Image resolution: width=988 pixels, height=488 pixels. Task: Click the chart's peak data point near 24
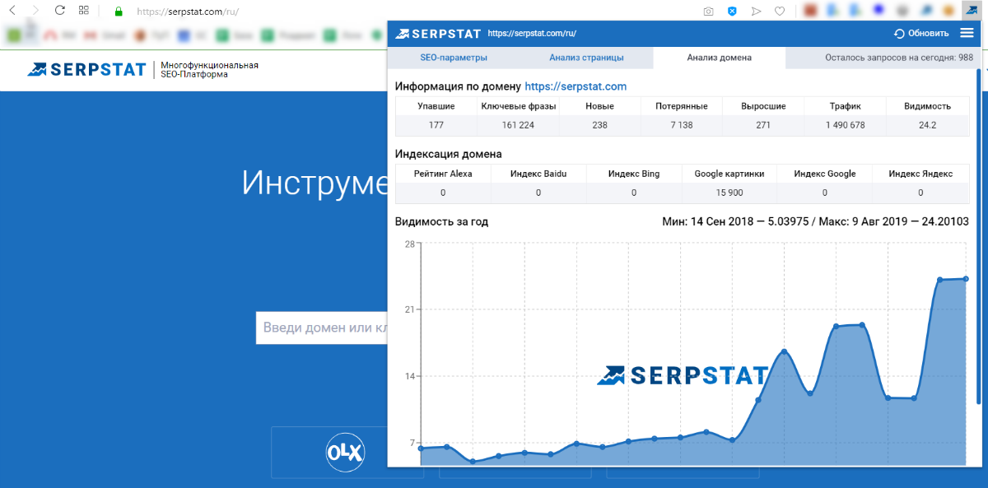[x=965, y=279]
